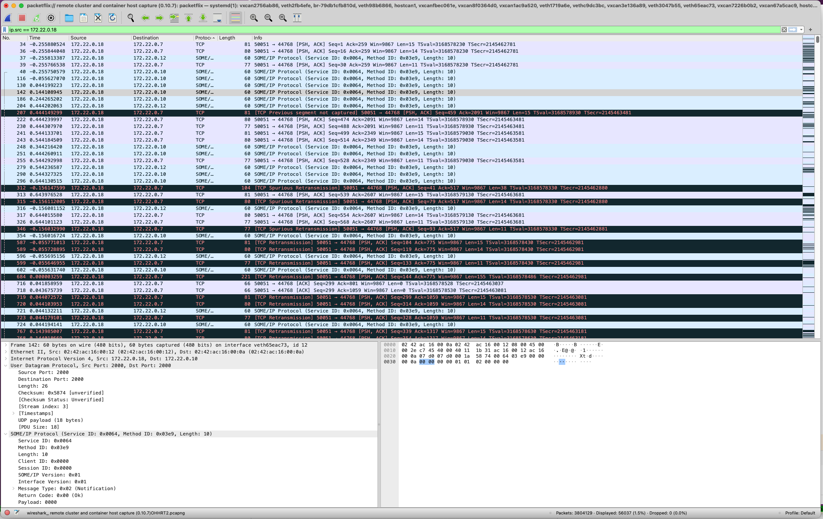Expand Internet Protocol Version 4 section

[x=6, y=359]
